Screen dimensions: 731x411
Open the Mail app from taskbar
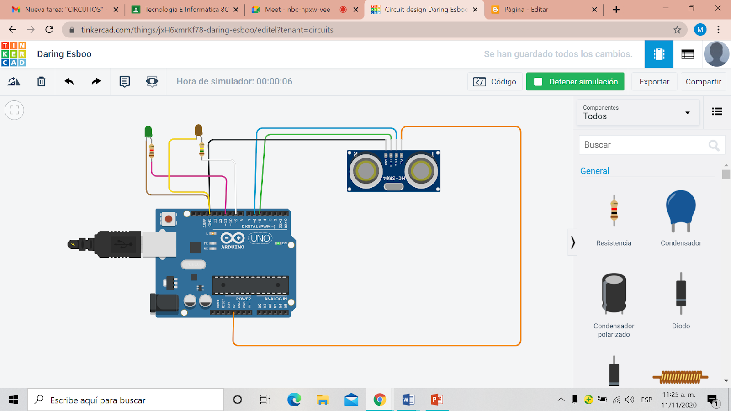(x=351, y=400)
